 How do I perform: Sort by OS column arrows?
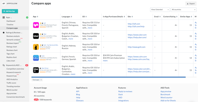pos(86,17)
